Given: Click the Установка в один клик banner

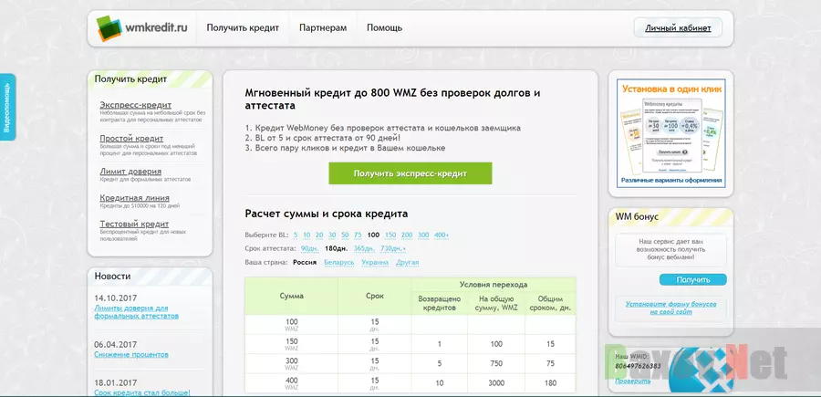Looking at the screenshot, I should click(671, 133).
